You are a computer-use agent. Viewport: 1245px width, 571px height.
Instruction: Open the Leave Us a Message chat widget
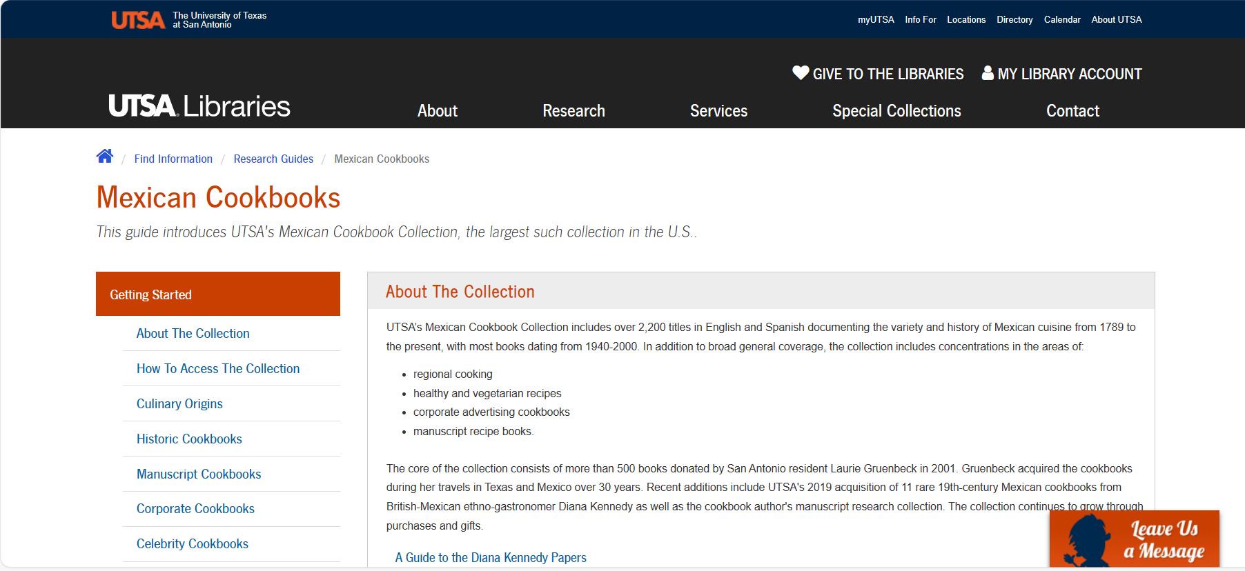1134,539
